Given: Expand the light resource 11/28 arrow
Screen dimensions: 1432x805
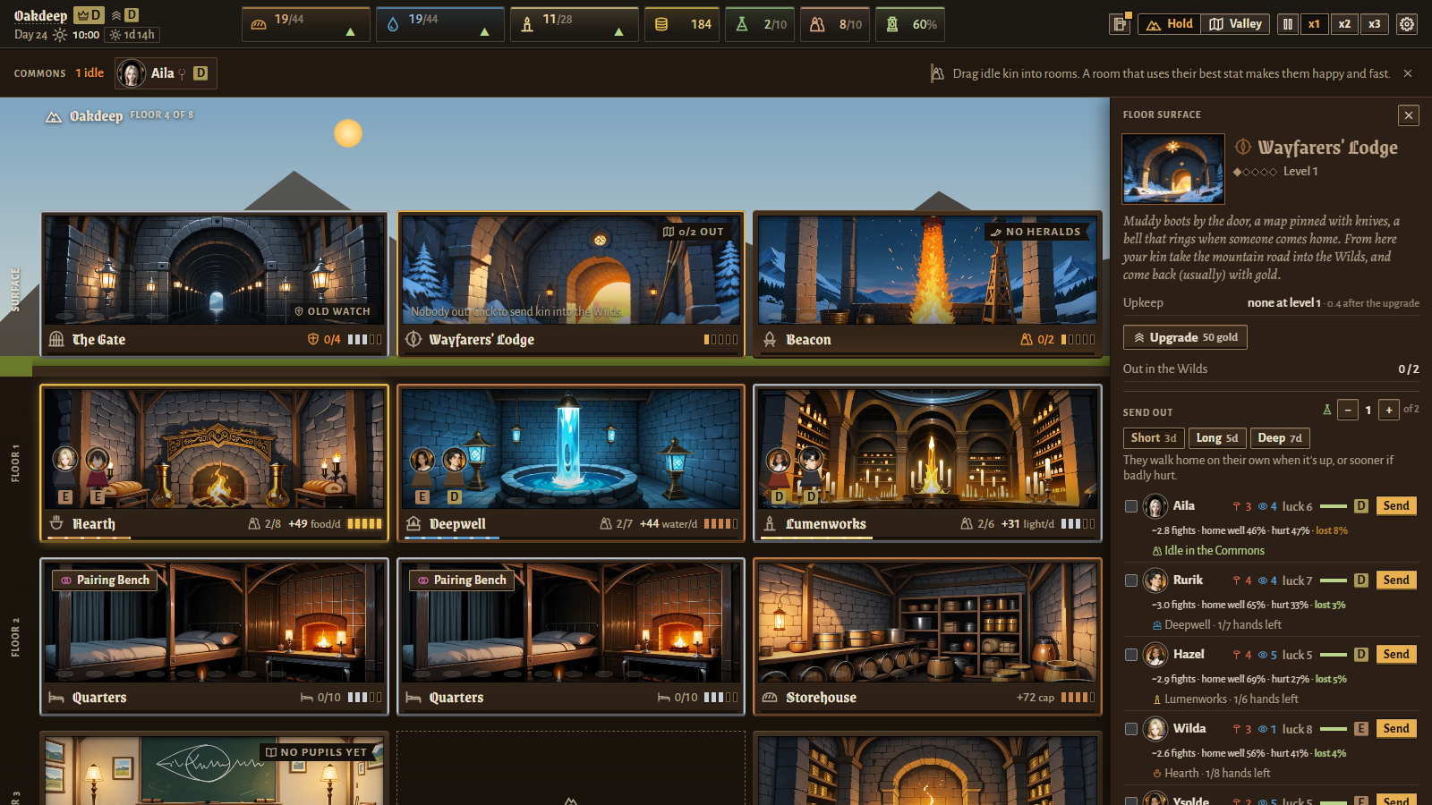Looking at the screenshot, I should [618, 31].
